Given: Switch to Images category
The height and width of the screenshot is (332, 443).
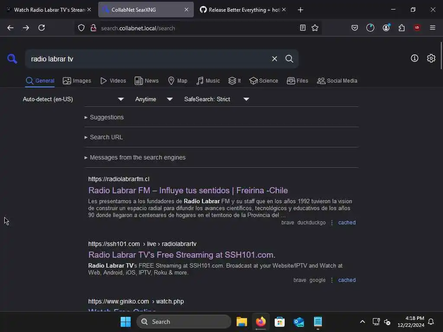Looking at the screenshot, I should pos(77,81).
